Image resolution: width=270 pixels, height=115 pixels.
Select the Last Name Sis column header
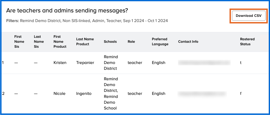(x=39, y=42)
